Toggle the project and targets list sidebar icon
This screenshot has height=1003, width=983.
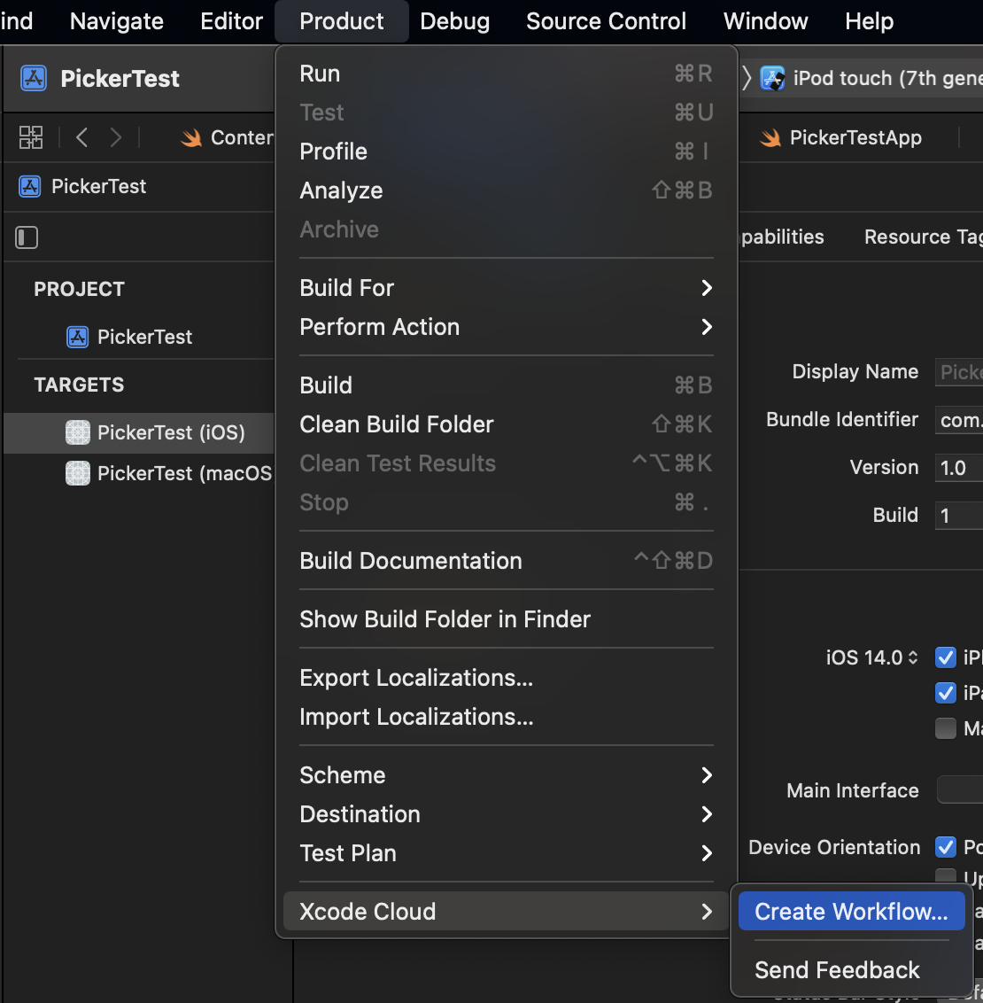tap(27, 237)
